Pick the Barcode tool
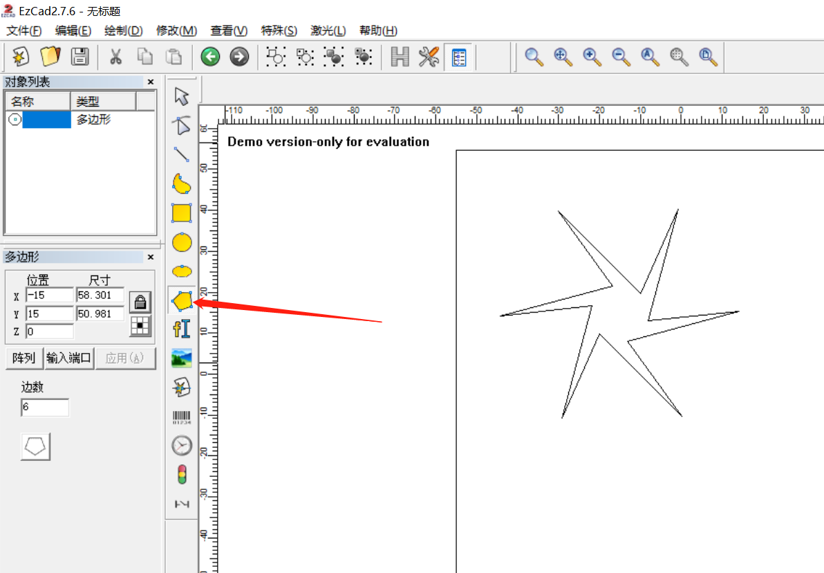The image size is (824, 573). click(182, 418)
